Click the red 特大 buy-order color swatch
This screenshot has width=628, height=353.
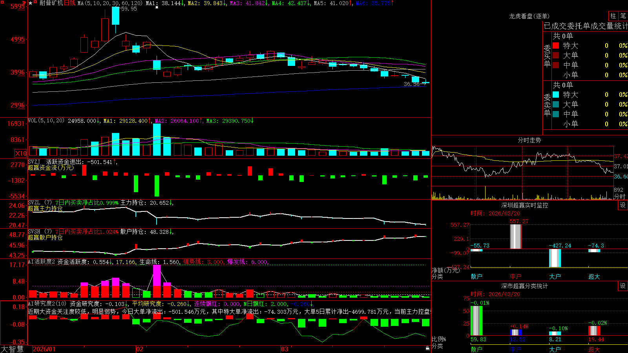(x=556, y=45)
